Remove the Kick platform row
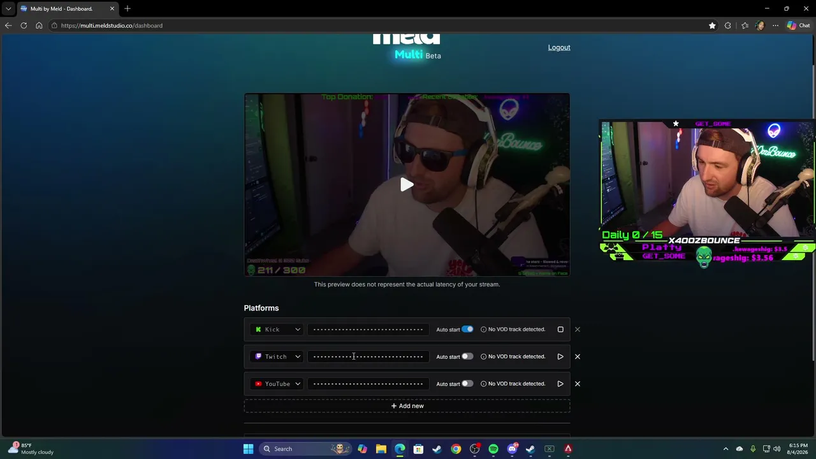 pos(578,330)
